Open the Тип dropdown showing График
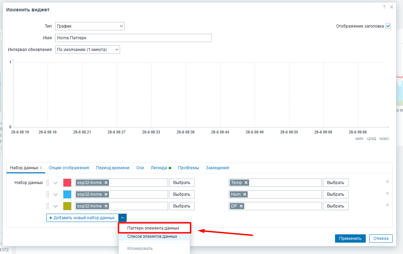Screen dimensions: 403x254 [x=90, y=26]
